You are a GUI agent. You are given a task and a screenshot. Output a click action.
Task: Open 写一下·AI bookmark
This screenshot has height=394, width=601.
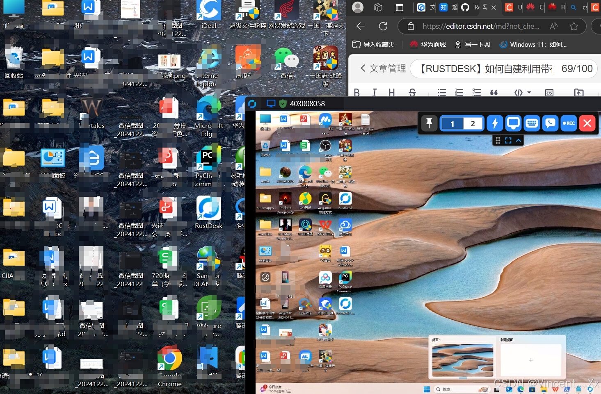(x=473, y=45)
